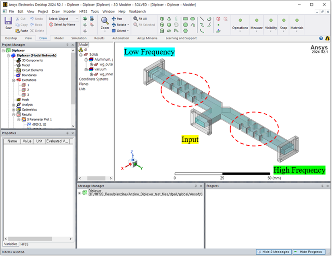Expand the Diplexer message entry
This screenshot has width=332, height=256.
(x=80, y=193)
